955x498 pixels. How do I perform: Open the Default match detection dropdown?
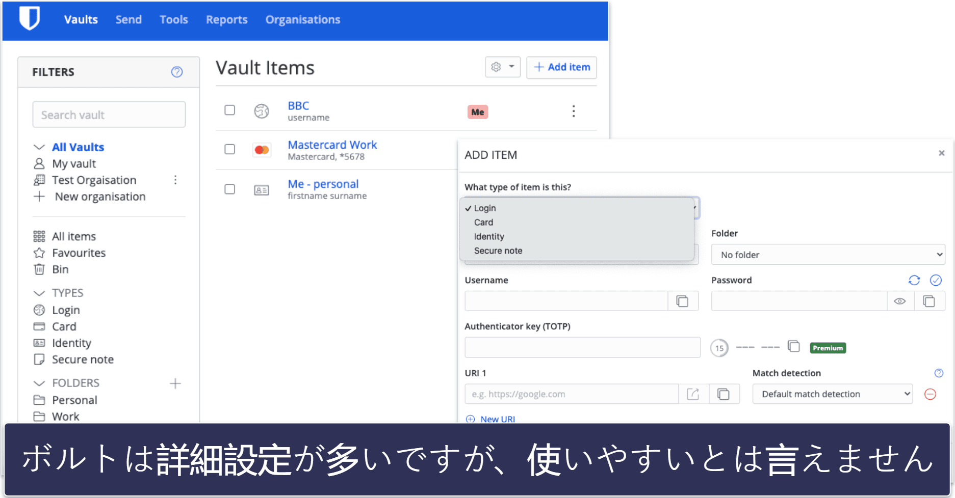832,394
